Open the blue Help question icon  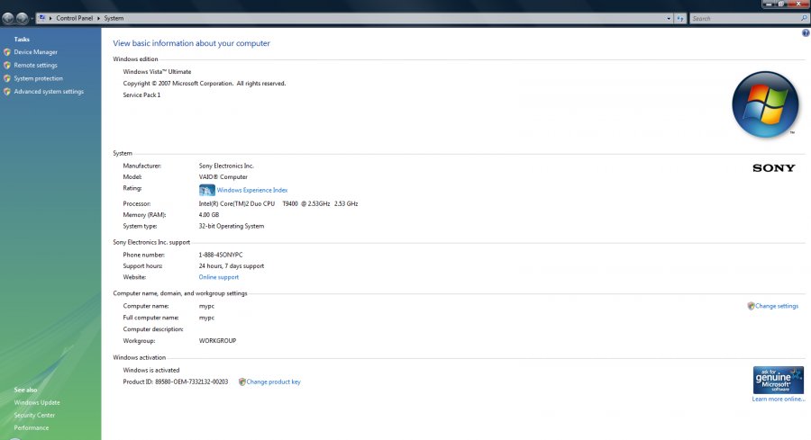click(x=806, y=33)
